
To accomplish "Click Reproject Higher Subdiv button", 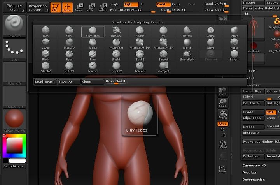I will click(261, 141).
